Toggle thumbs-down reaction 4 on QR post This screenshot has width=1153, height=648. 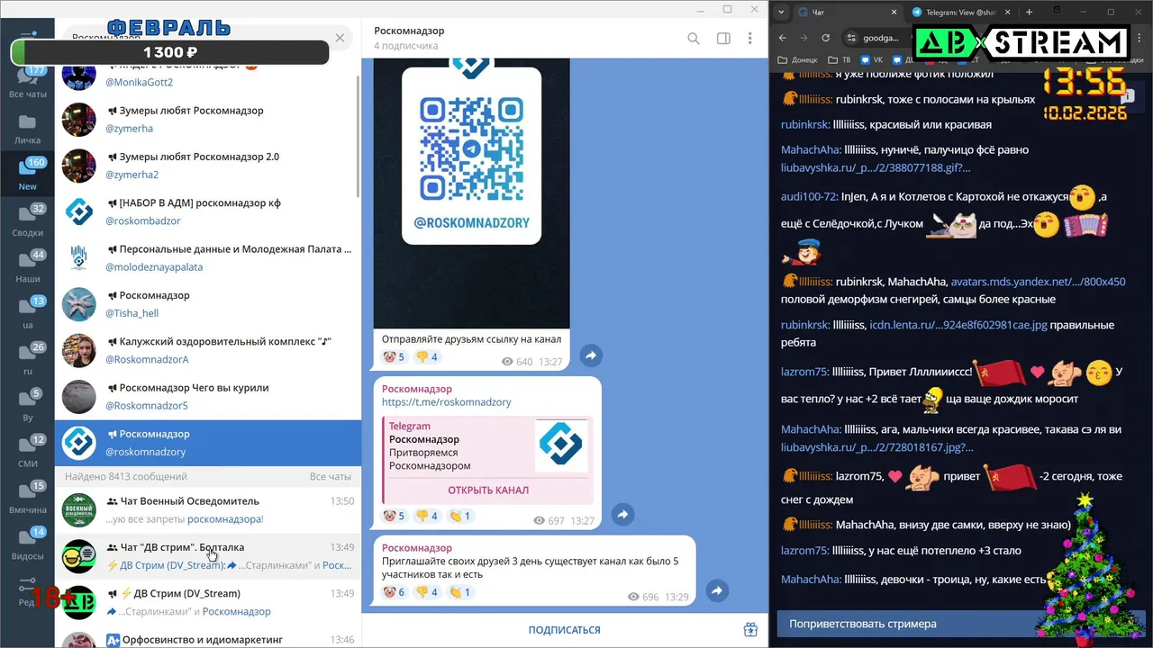428,357
